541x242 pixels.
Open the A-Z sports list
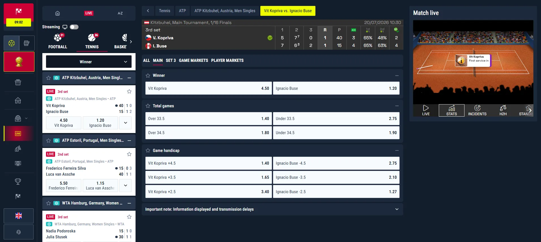120,13
